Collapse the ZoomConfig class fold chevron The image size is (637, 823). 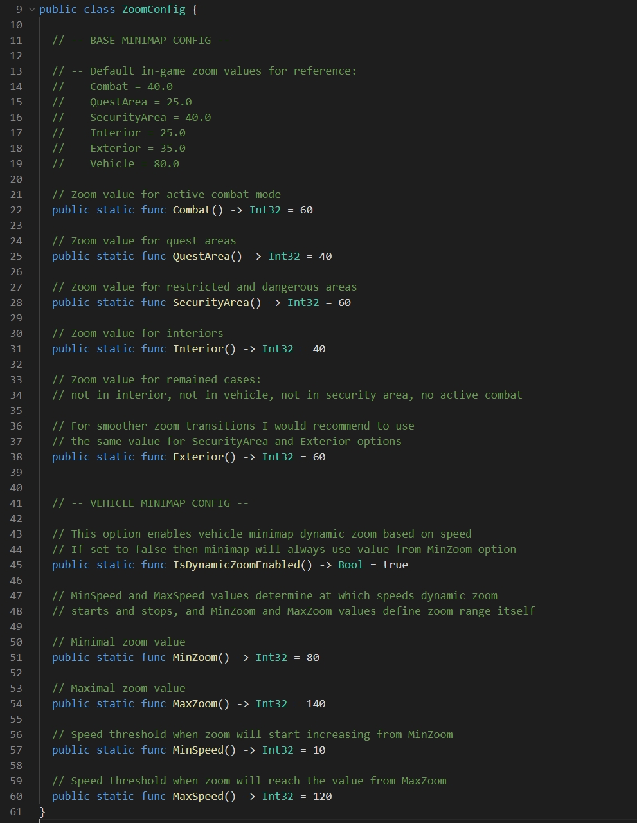33,10
